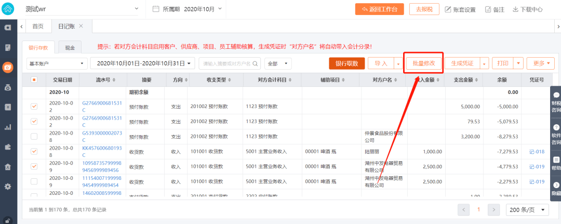Click the 打印 button
561x224 pixels.
(503, 63)
